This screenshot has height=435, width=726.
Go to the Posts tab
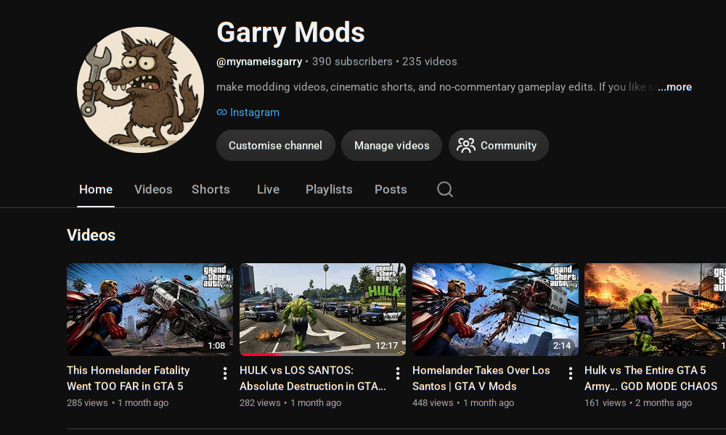click(391, 189)
